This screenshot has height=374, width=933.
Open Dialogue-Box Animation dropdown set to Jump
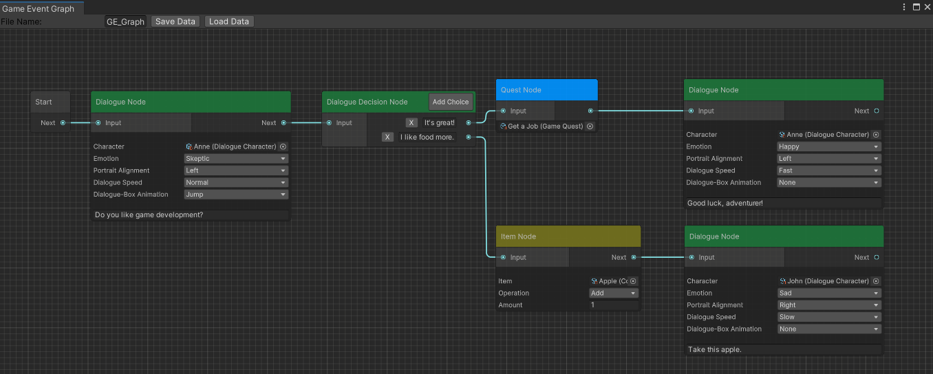235,195
